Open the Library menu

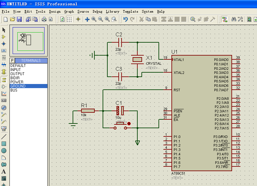(x=112, y=11)
